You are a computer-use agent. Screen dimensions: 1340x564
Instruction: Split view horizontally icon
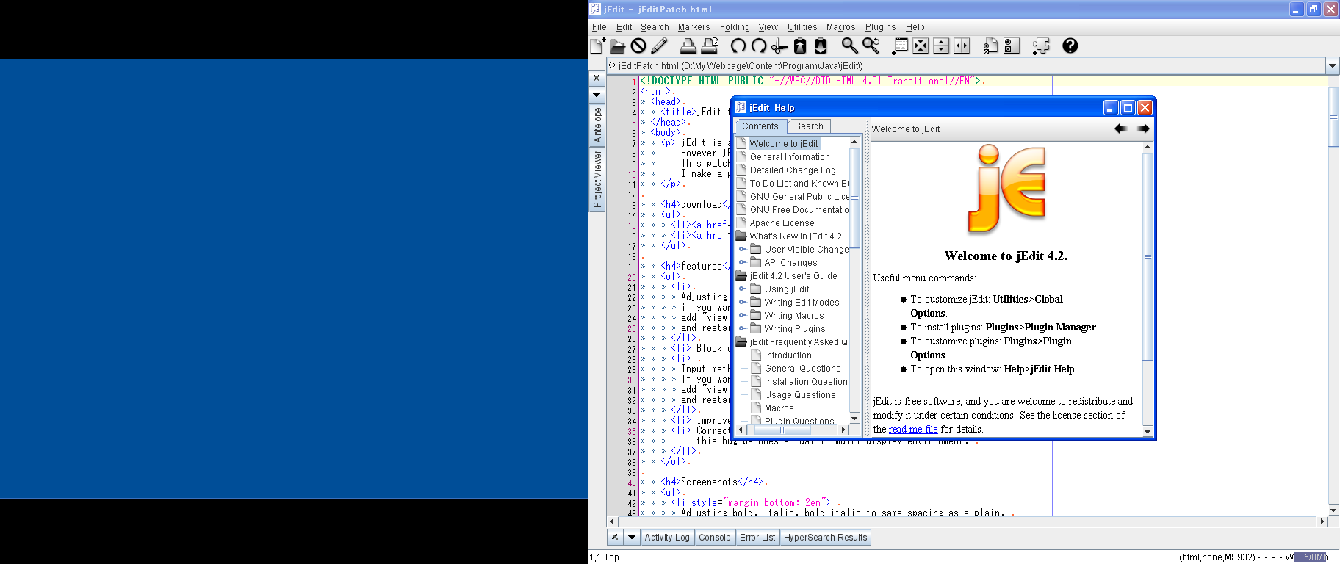coord(941,46)
